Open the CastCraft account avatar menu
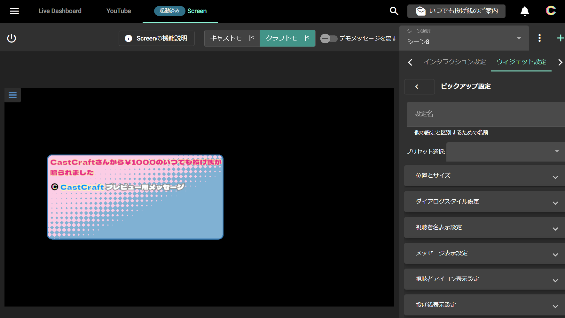The height and width of the screenshot is (318, 565). point(551,11)
